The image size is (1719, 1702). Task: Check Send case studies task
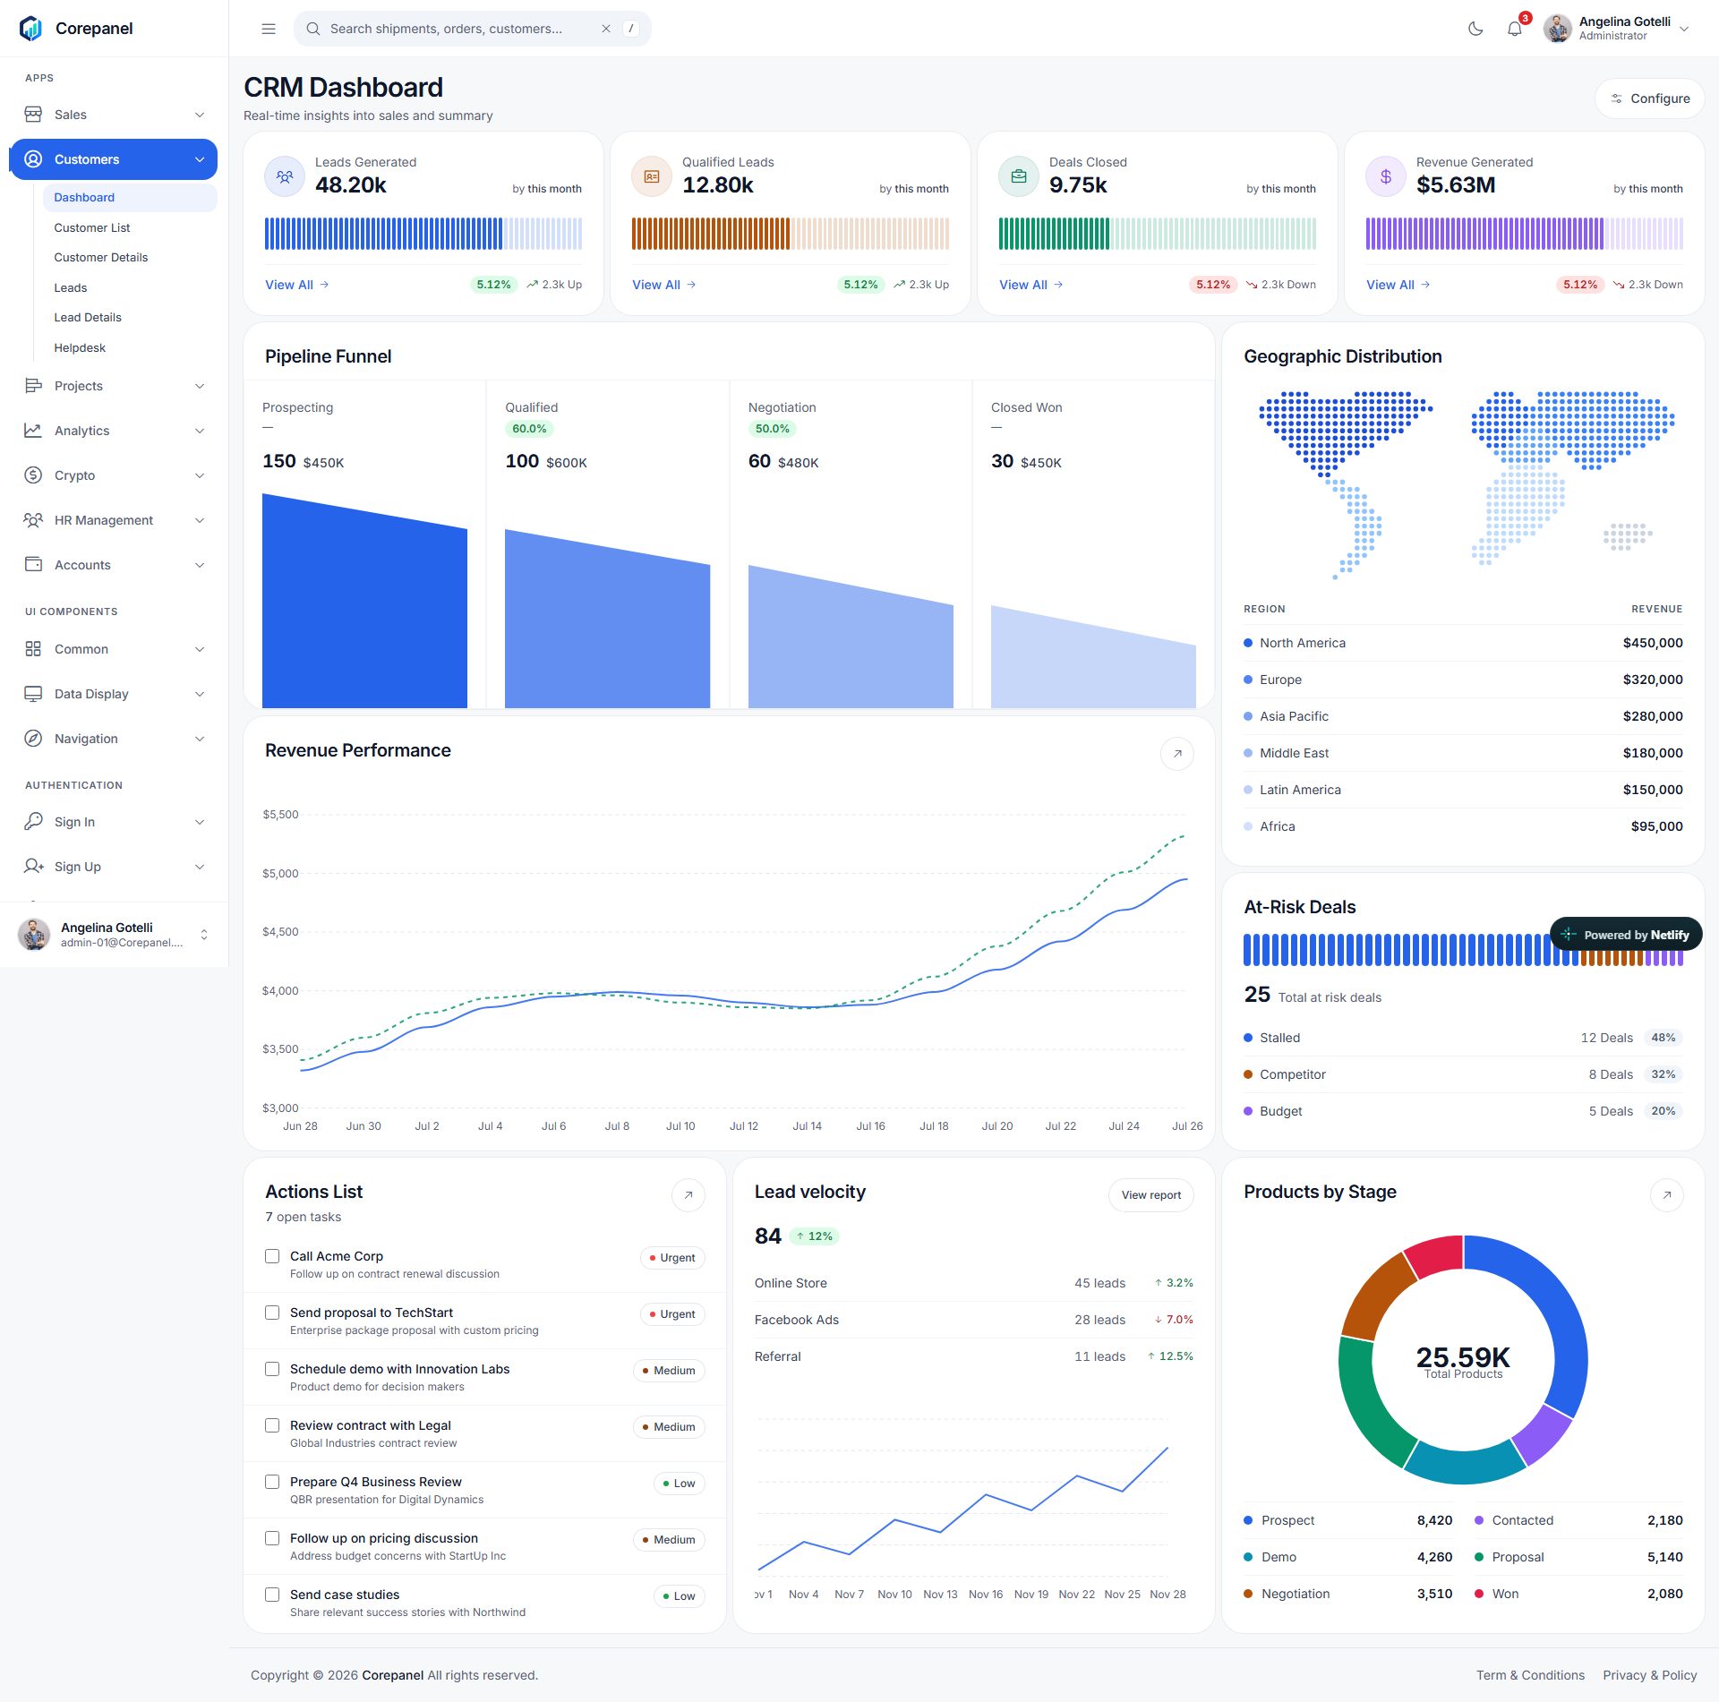(x=272, y=1595)
